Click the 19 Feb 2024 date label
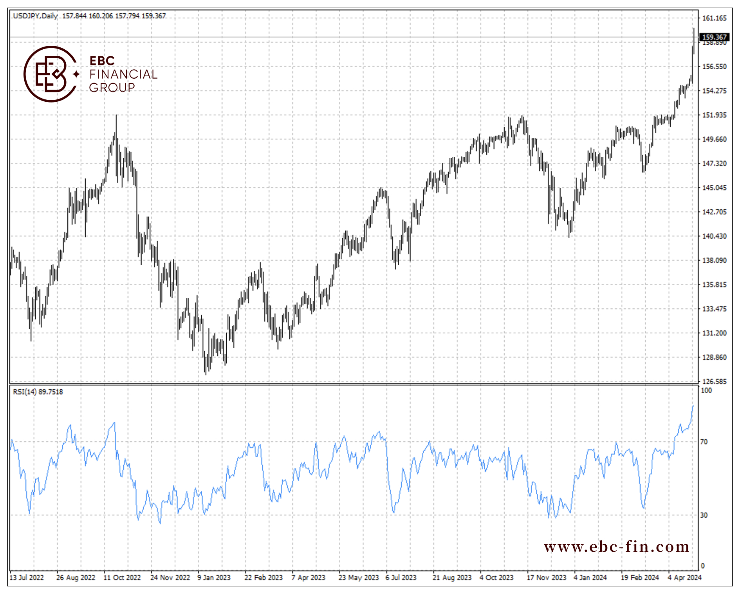The height and width of the screenshot is (594, 740). tap(640, 578)
